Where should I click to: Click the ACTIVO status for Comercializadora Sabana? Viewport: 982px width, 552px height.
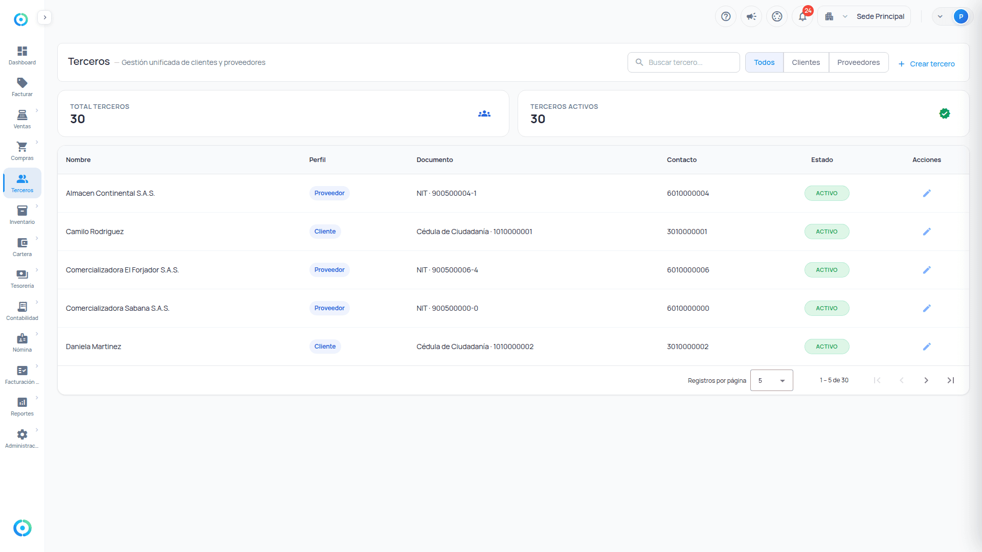[827, 308]
